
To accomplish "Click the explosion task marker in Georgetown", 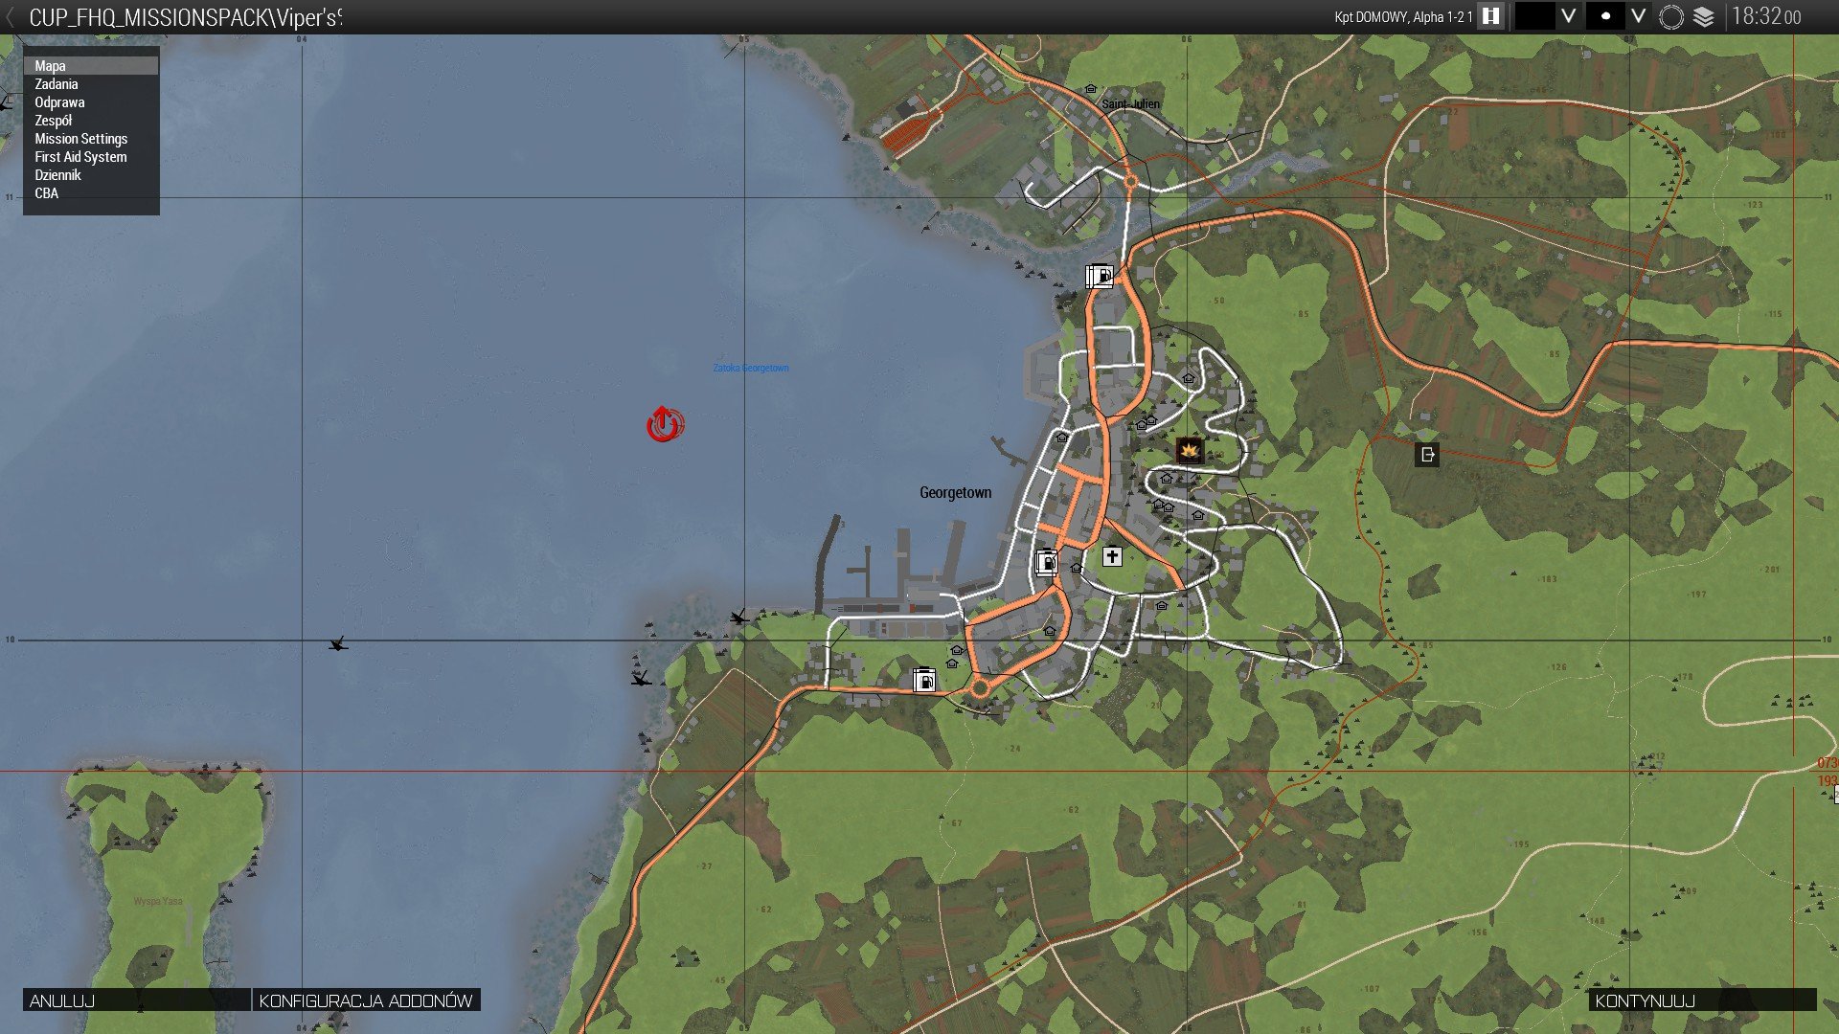I will (1189, 450).
